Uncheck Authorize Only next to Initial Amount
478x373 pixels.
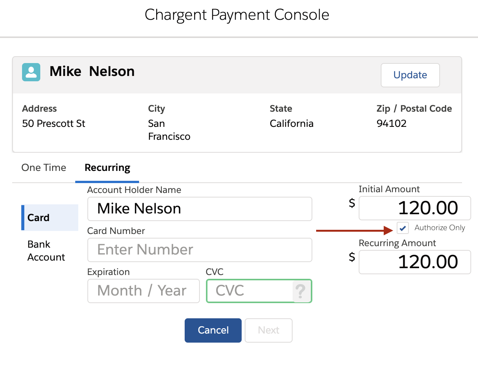(402, 228)
